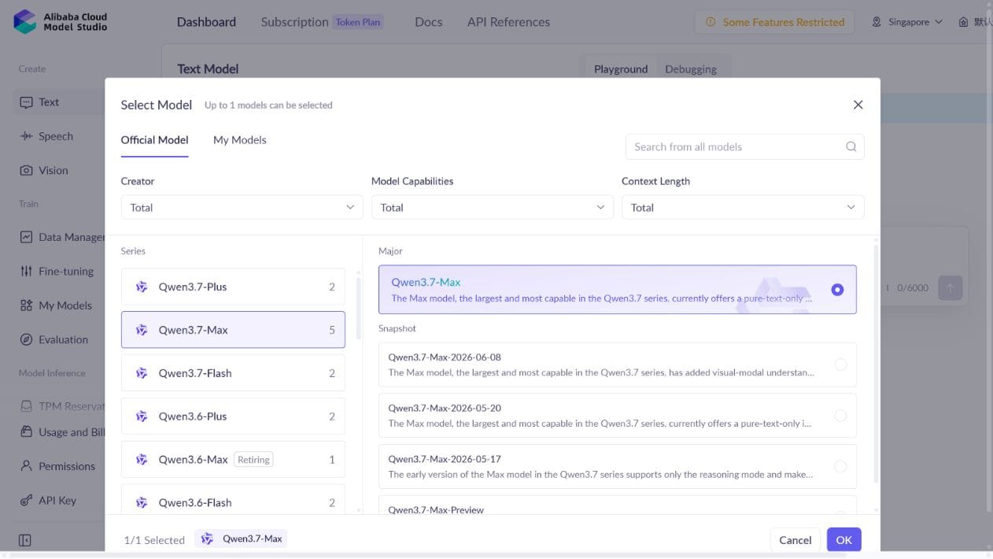The image size is (993, 559).
Task: Open the Subscription top navigation item
Action: 294,22
